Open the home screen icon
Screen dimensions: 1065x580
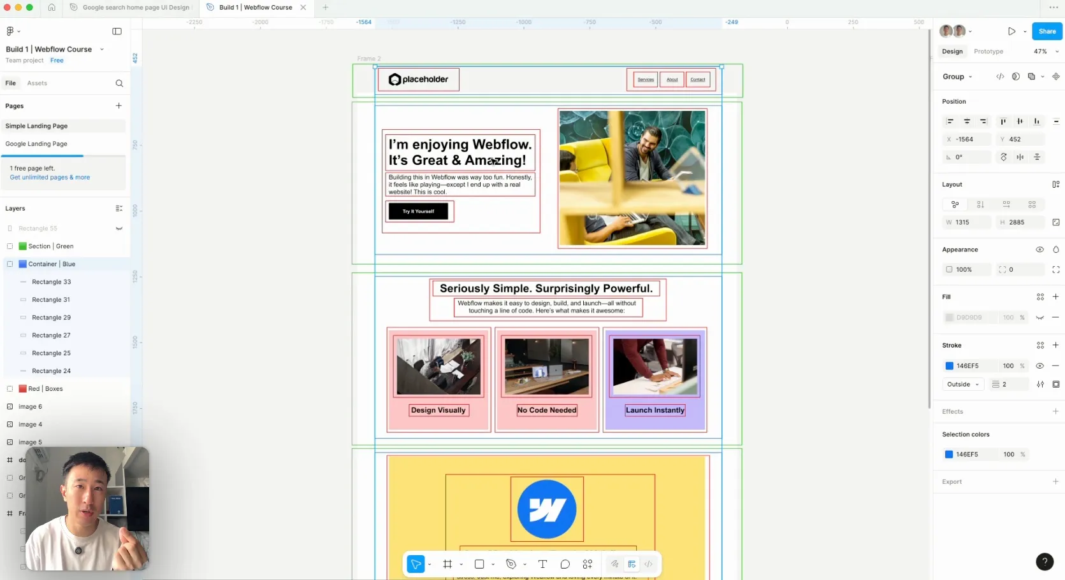[x=52, y=8]
